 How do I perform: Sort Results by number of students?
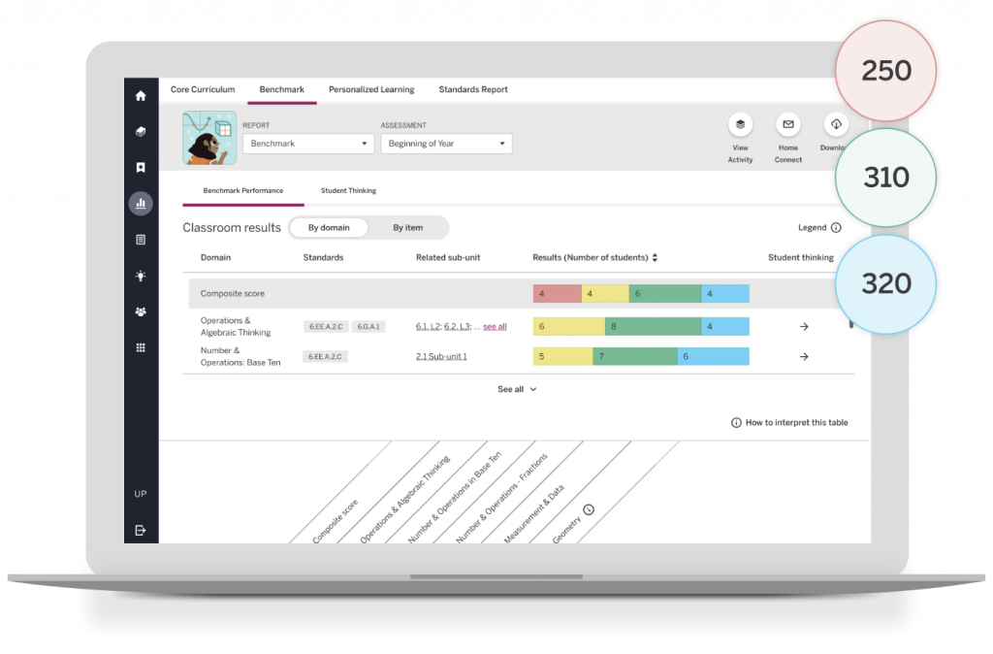(x=655, y=257)
